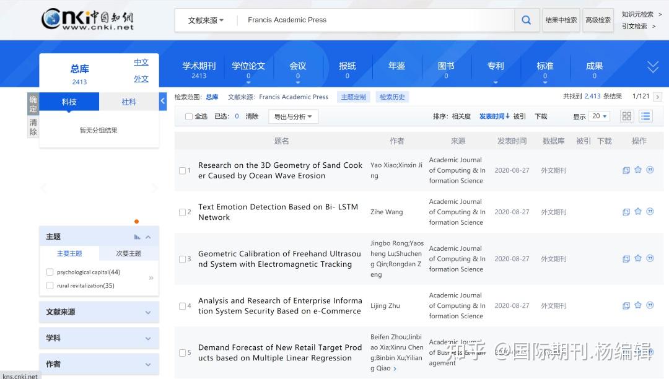Select the 图书 tab

click(446, 70)
